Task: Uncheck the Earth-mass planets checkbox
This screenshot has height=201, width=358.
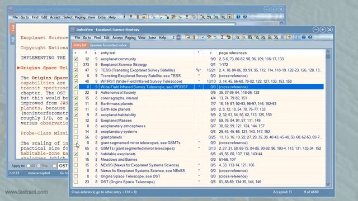Action: pos(76,104)
